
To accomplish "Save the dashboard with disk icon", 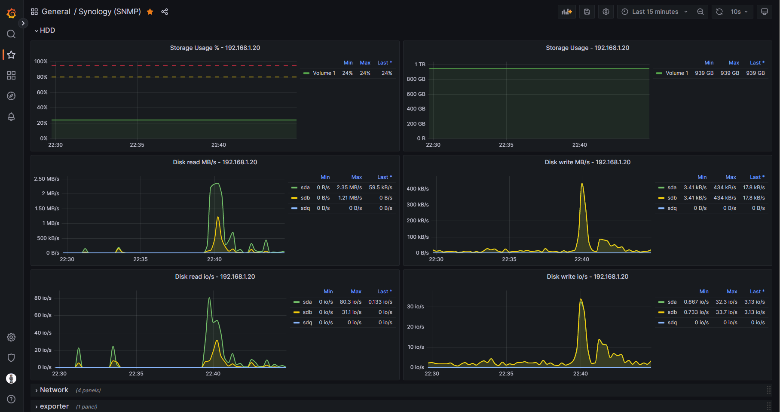I will click(587, 12).
